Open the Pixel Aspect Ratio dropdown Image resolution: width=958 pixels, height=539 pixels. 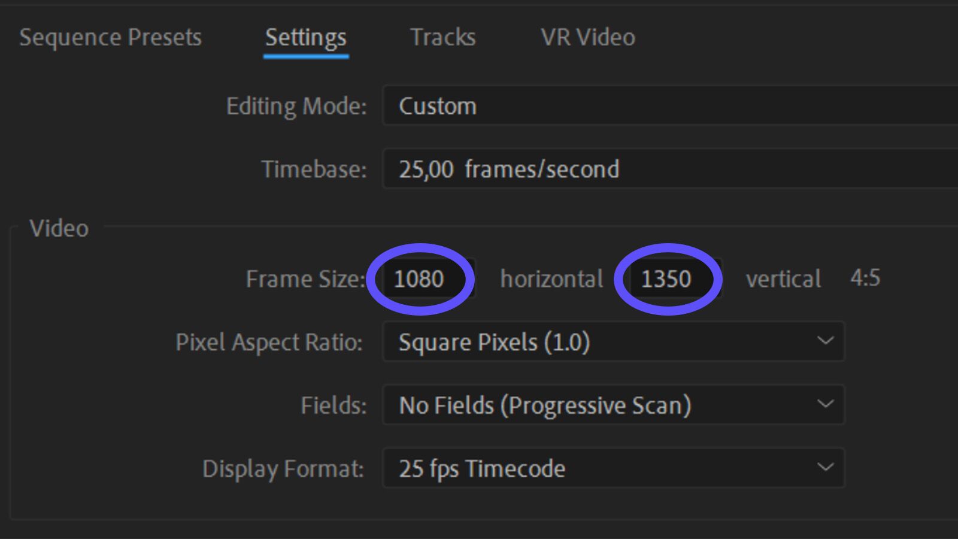612,342
